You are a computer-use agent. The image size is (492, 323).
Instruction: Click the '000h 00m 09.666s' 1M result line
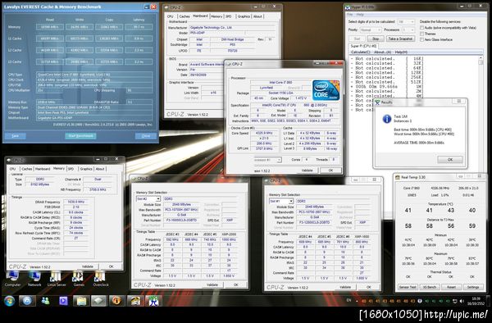pos(386,86)
